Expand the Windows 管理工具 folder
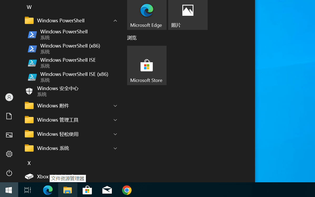Viewport: 315px width, 197px height. (115, 120)
